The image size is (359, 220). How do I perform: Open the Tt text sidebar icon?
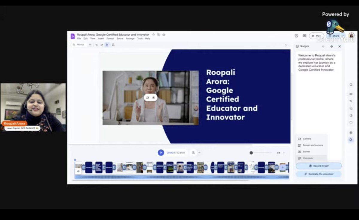coord(351,101)
